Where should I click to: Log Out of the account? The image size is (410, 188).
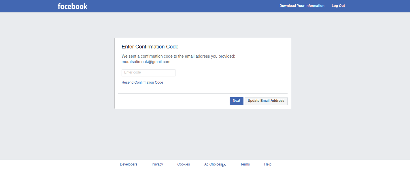tap(338, 6)
